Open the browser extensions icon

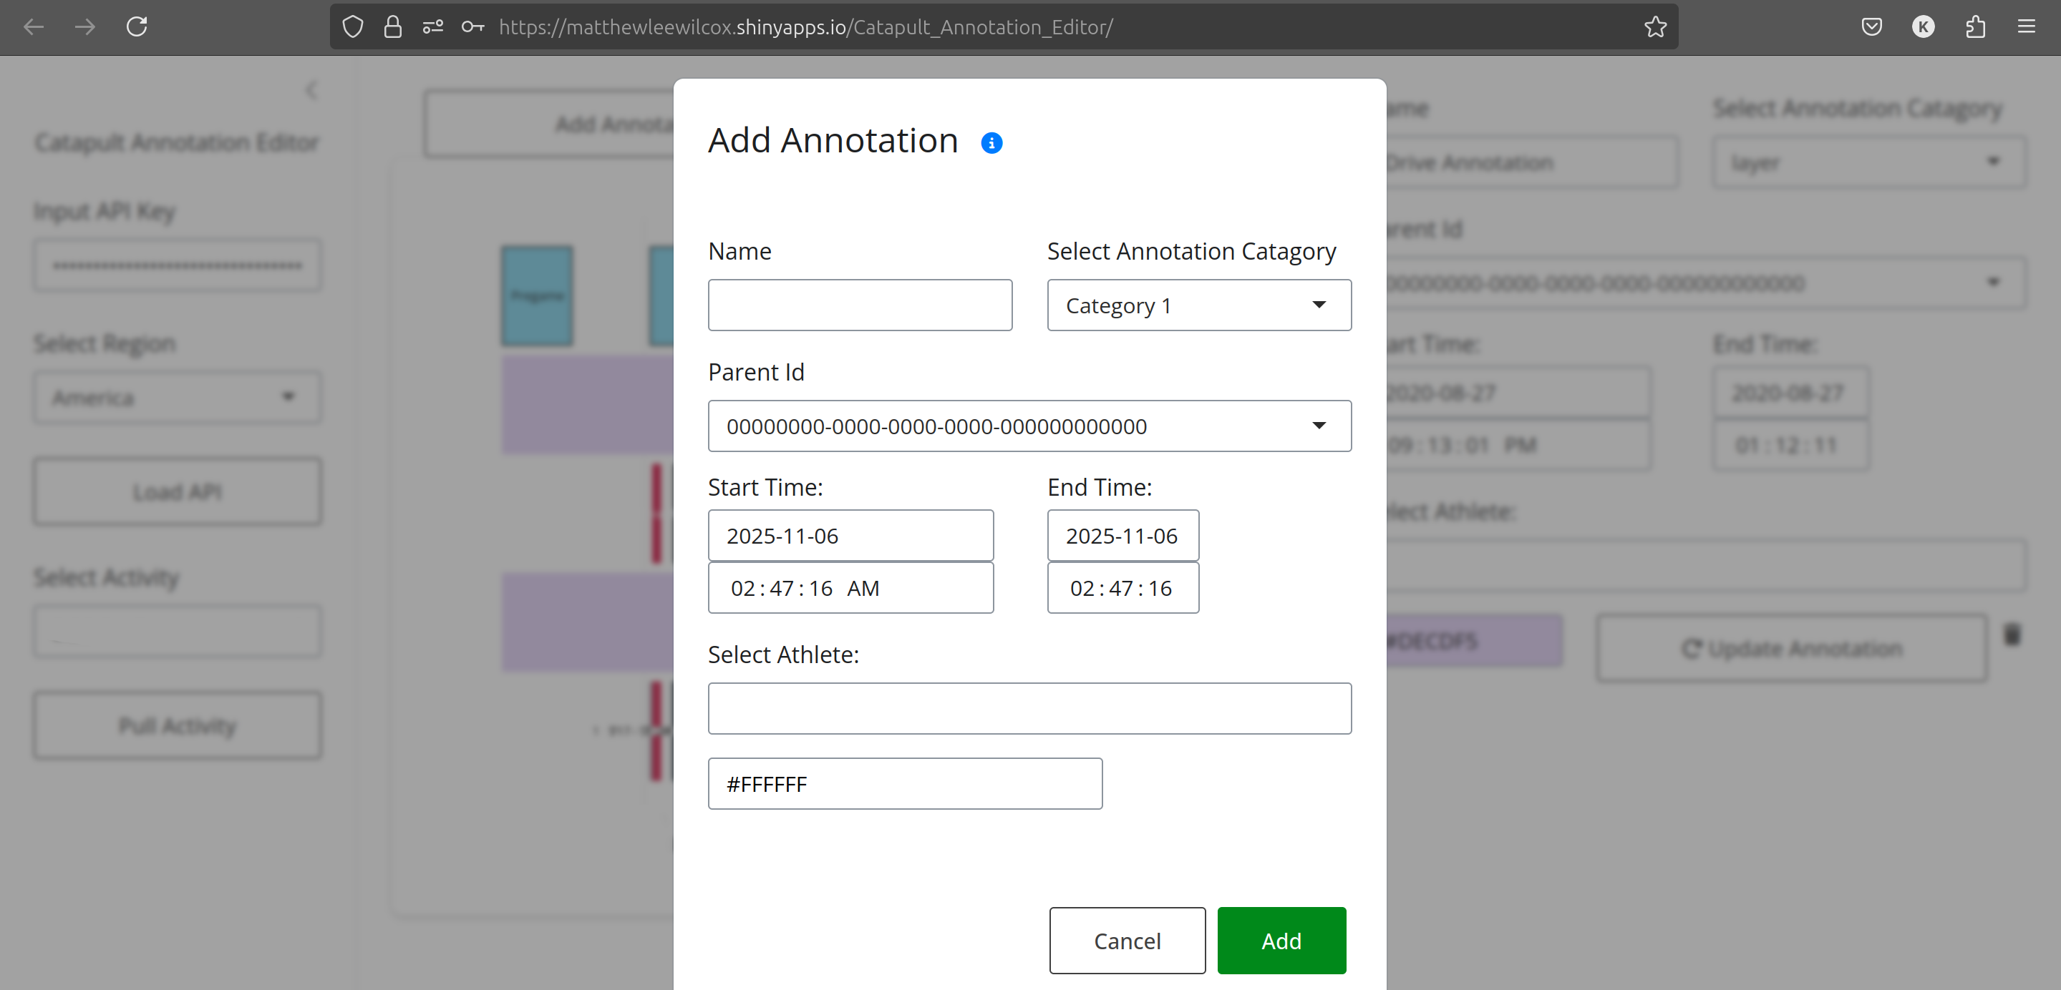(1977, 26)
